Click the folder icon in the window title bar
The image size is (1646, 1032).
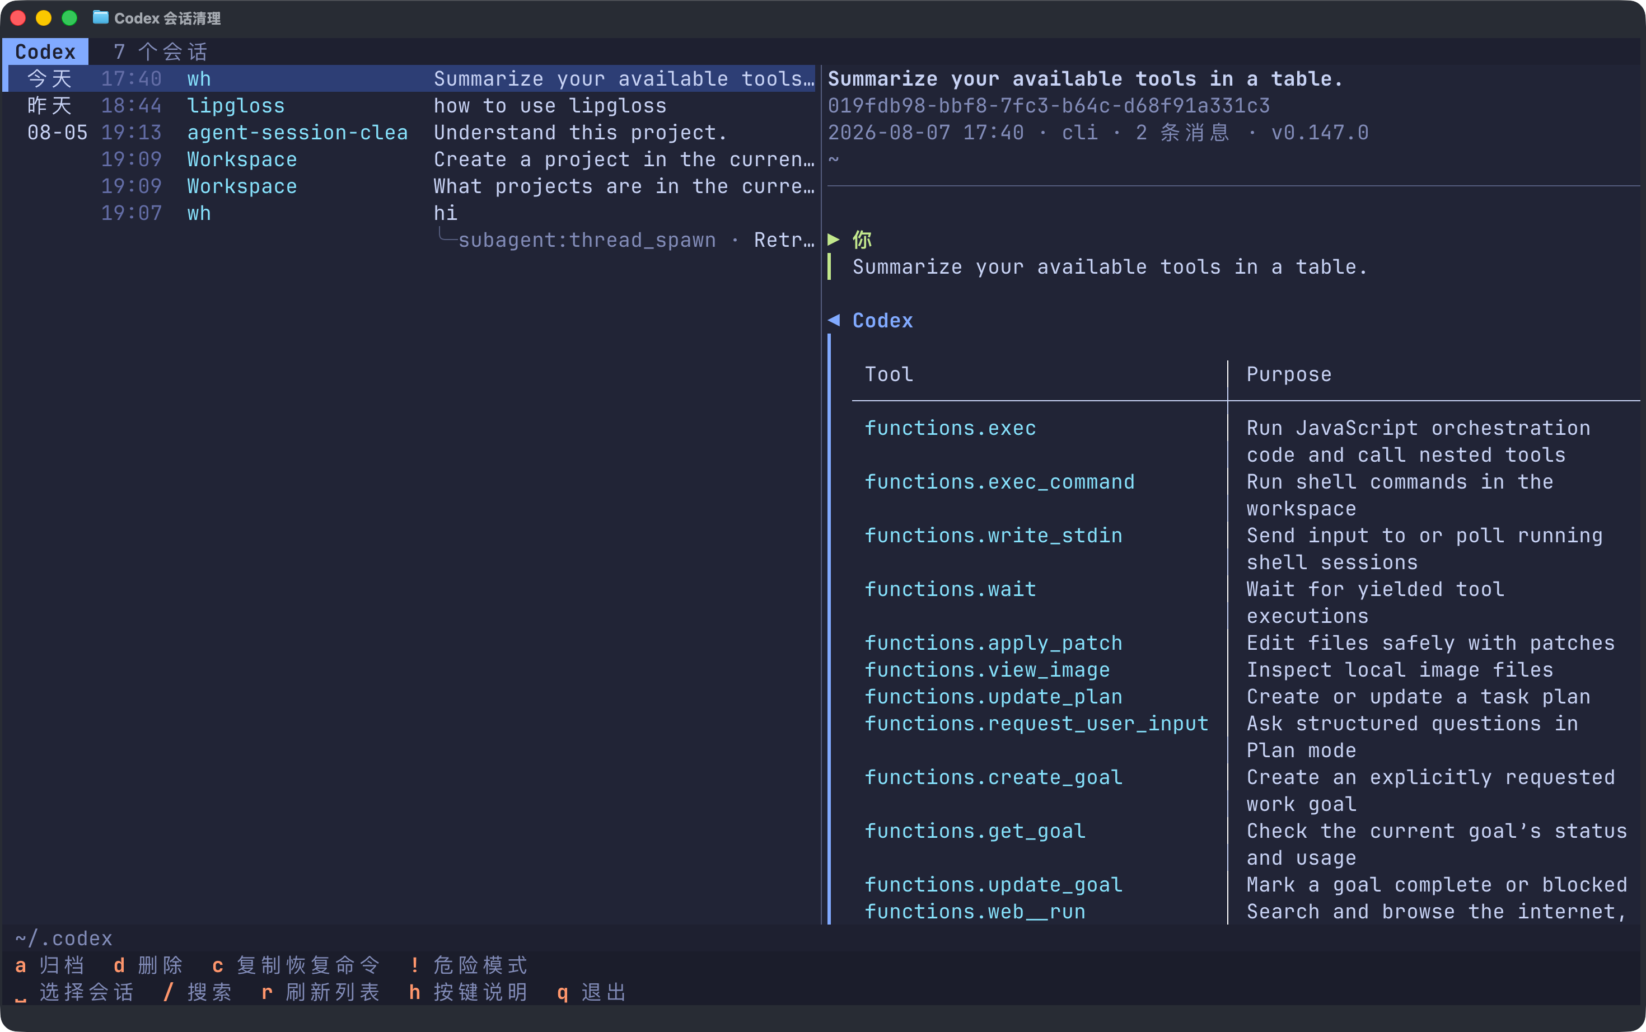100,18
